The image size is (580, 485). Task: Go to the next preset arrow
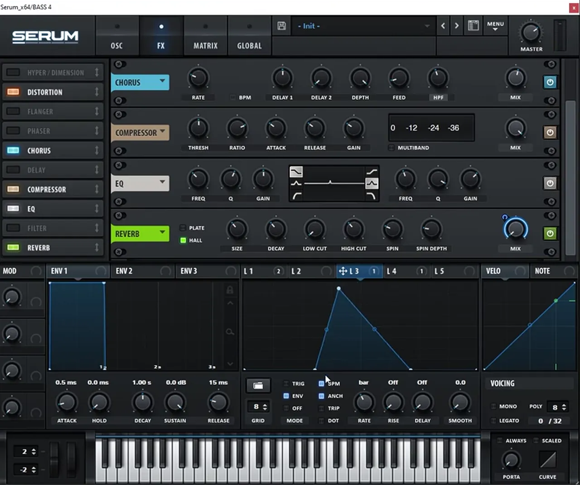click(456, 26)
